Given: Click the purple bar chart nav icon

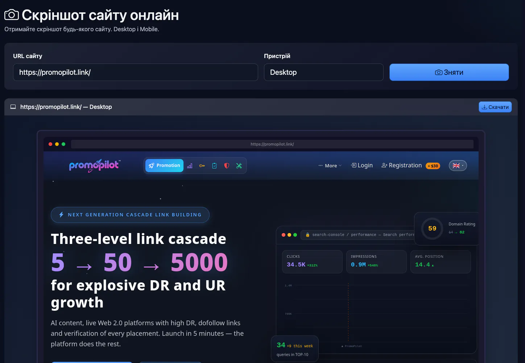Looking at the screenshot, I should point(190,166).
